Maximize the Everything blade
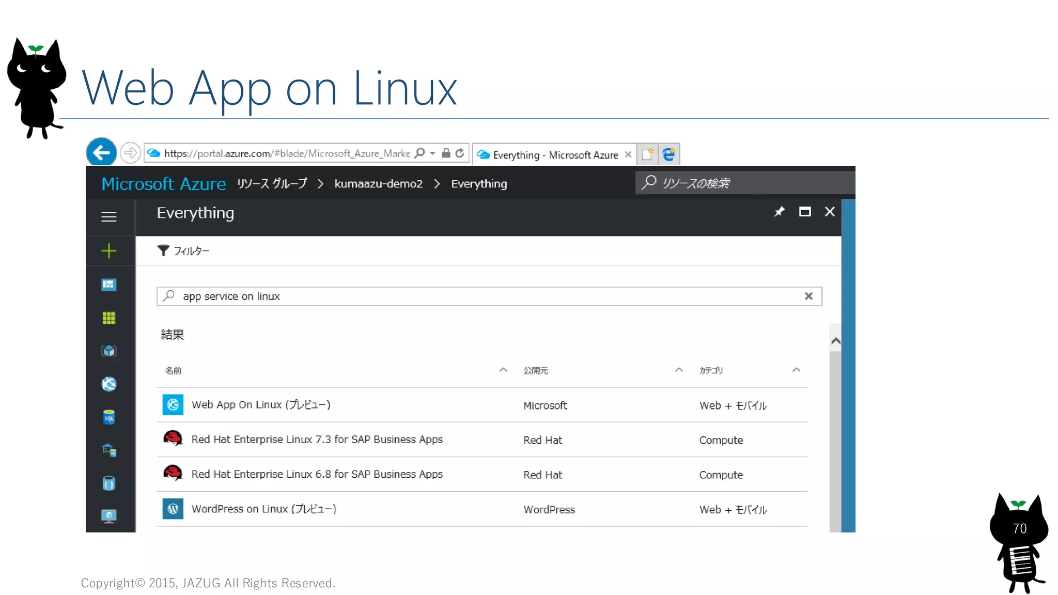Screen dimensions: 1058x595 (805, 212)
